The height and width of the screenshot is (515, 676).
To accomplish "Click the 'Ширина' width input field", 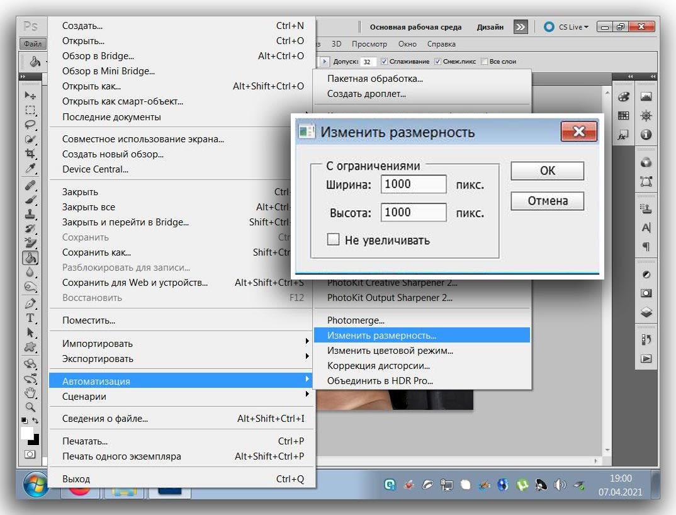I will pos(413,184).
